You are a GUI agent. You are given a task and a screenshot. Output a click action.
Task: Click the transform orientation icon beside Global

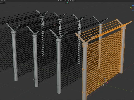click(x=59, y=1)
